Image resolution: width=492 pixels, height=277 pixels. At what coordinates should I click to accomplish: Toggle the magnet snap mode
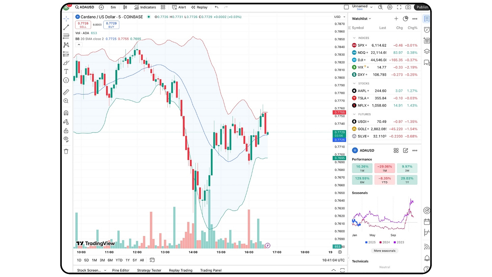click(x=66, y=113)
